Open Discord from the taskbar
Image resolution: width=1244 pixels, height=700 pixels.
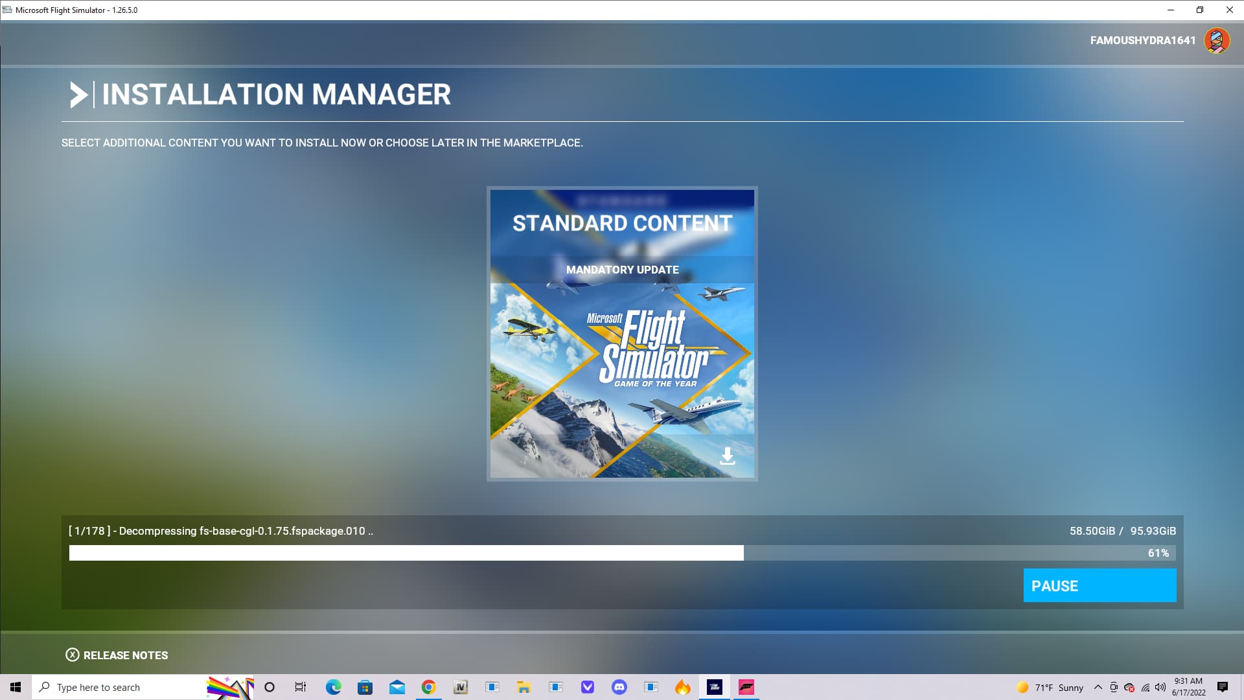coord(619,687)
